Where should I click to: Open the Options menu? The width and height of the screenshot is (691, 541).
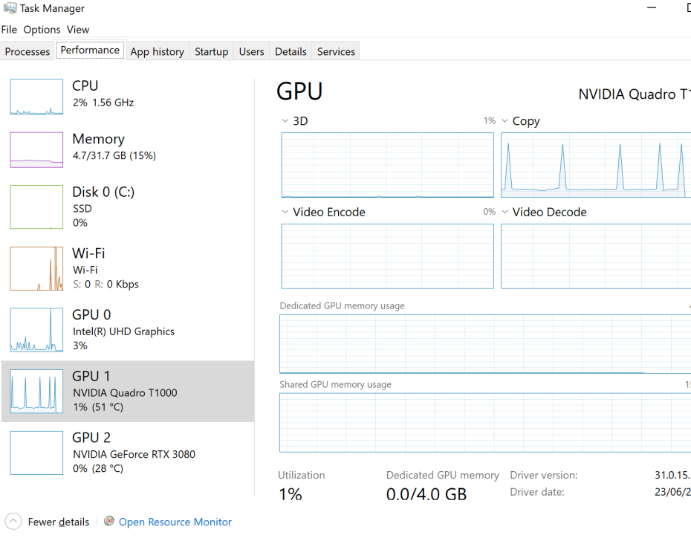coord(42,30)
